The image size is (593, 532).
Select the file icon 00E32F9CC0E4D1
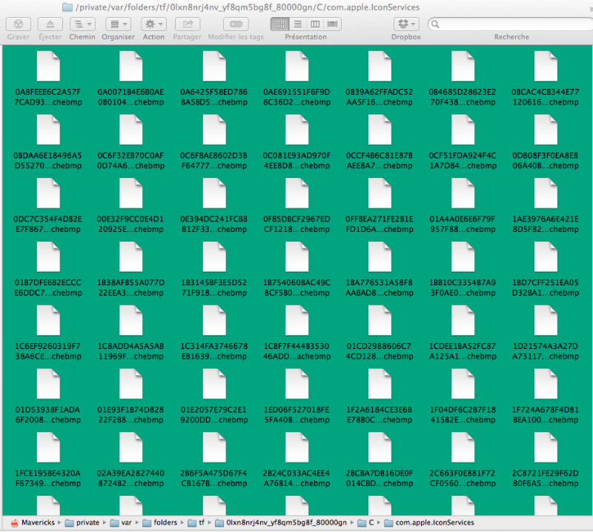coord(131,193)
